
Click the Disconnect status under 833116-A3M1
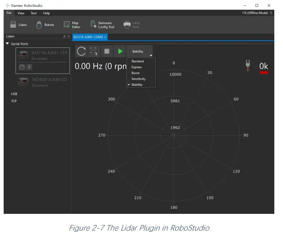[39, 59]
